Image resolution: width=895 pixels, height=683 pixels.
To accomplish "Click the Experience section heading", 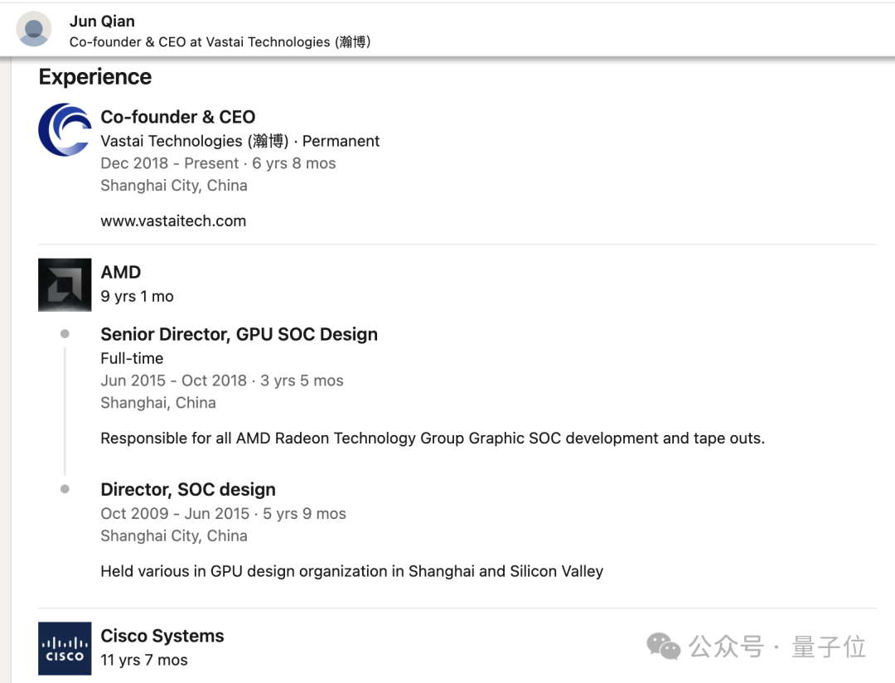I will click(x=95, y=76).
